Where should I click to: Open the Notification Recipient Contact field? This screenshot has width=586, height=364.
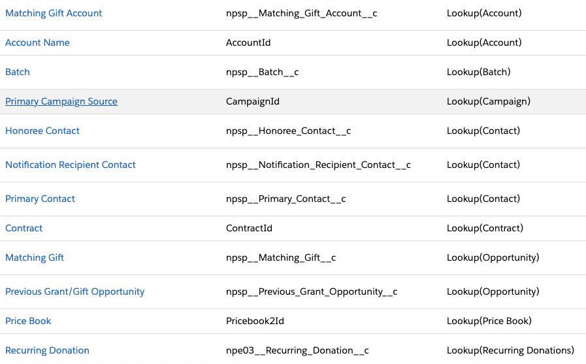pyautogui.click(x=71, y=165)
